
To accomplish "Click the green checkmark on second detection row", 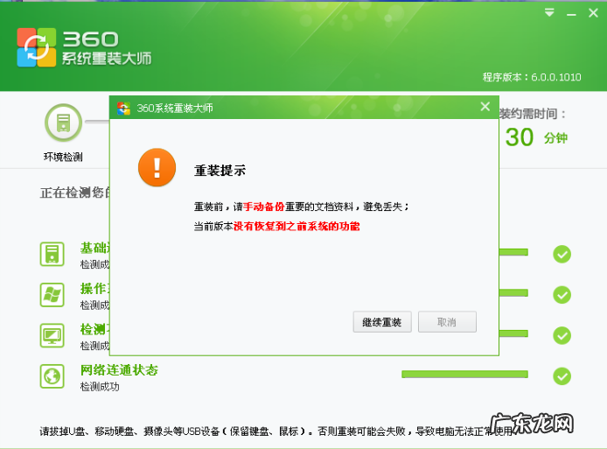I will point(562,295).
